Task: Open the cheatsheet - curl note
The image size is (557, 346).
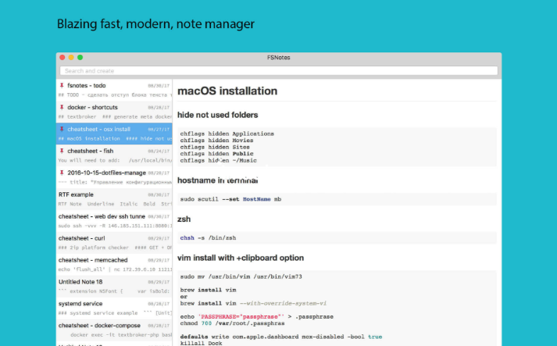Action: (x=114, y=243)
